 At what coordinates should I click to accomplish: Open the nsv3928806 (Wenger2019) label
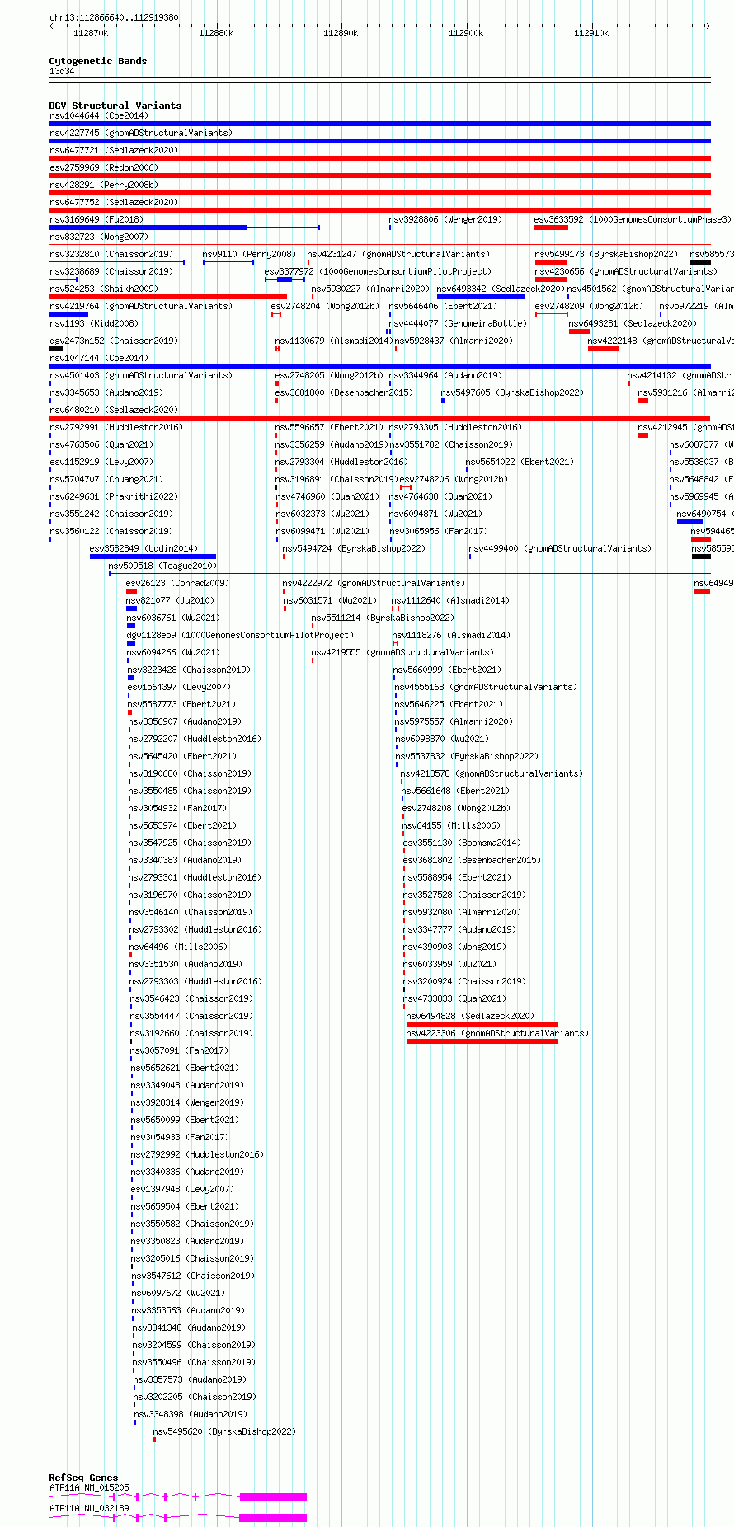(445, 219)
